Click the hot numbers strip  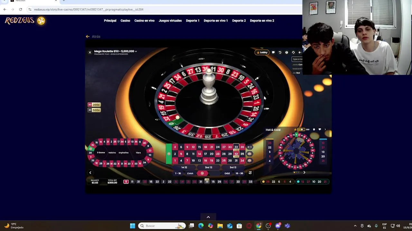(x=277, y=182)
